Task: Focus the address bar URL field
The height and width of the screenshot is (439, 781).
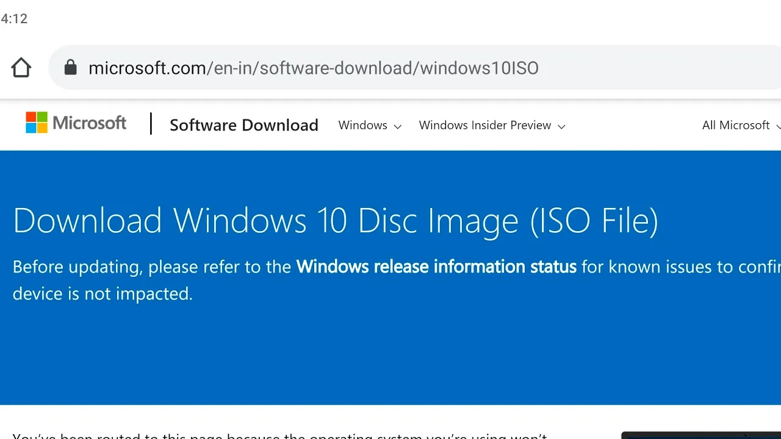Action: (415, 68)
